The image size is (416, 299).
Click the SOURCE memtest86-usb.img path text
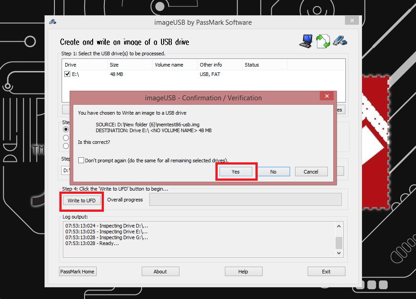(148, 125)
